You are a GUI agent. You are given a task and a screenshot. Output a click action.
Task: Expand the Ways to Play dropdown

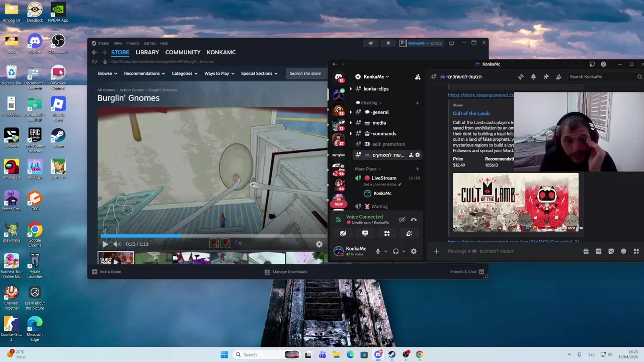(219, 73)
